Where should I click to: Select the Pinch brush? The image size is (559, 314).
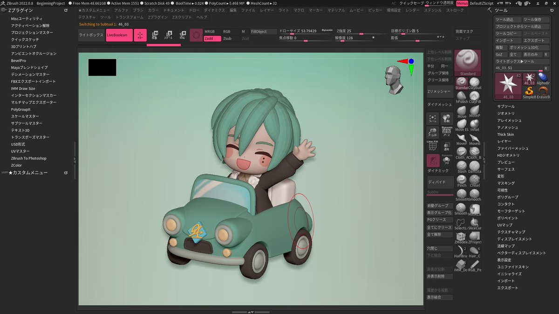(x=462, y=181)
